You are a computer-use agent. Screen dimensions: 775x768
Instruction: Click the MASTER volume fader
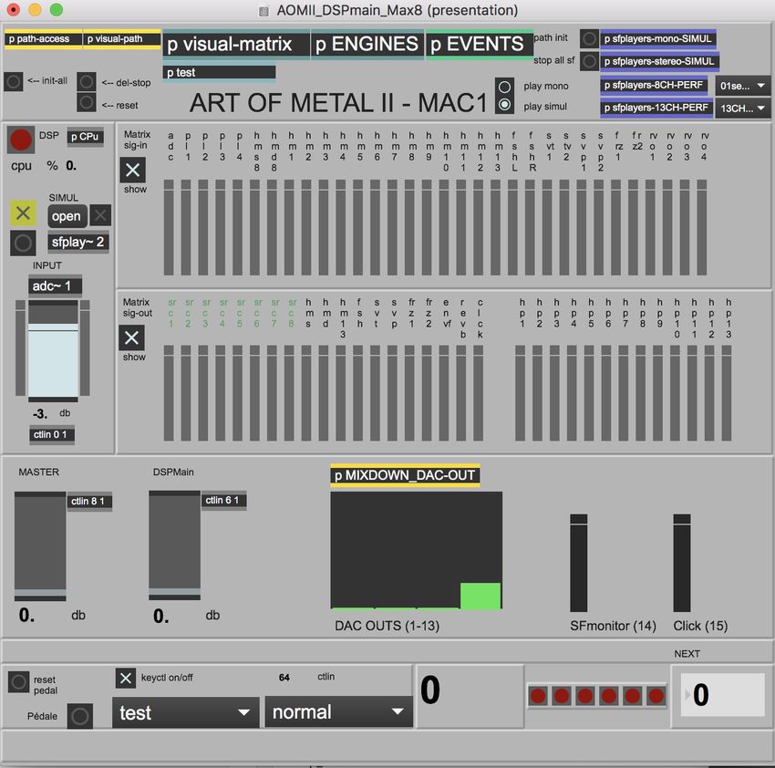(x=40, y=546)
